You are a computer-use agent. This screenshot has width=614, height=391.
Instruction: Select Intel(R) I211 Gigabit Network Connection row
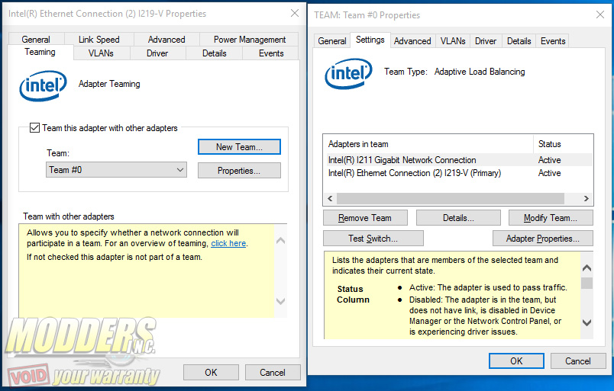coord(457,160)
